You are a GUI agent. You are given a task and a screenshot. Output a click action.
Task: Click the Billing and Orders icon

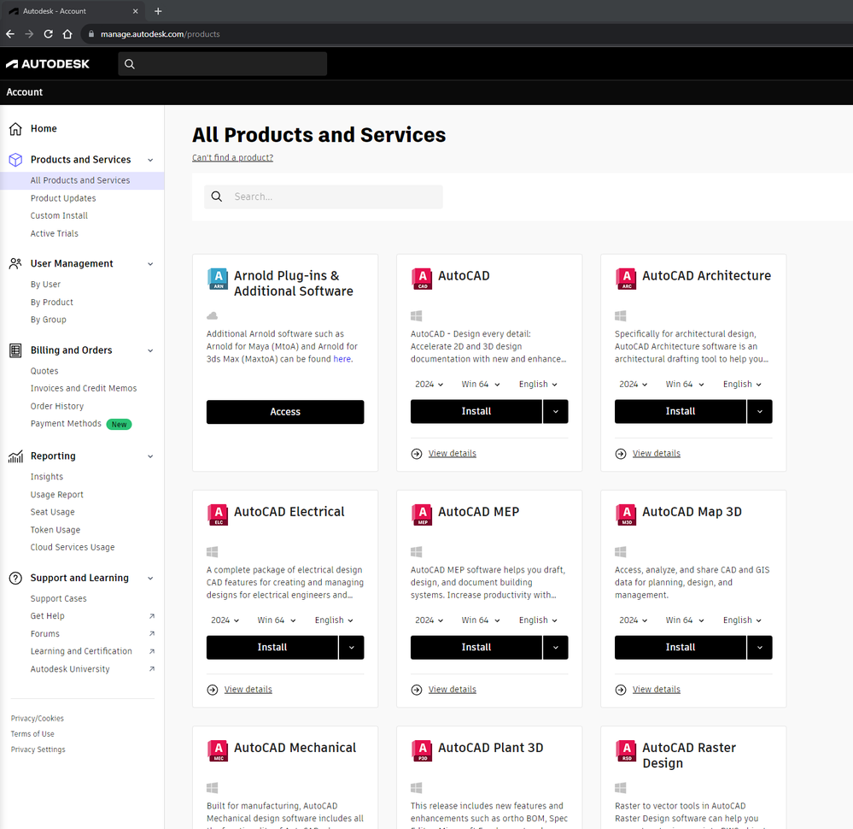tap(15, 350)
